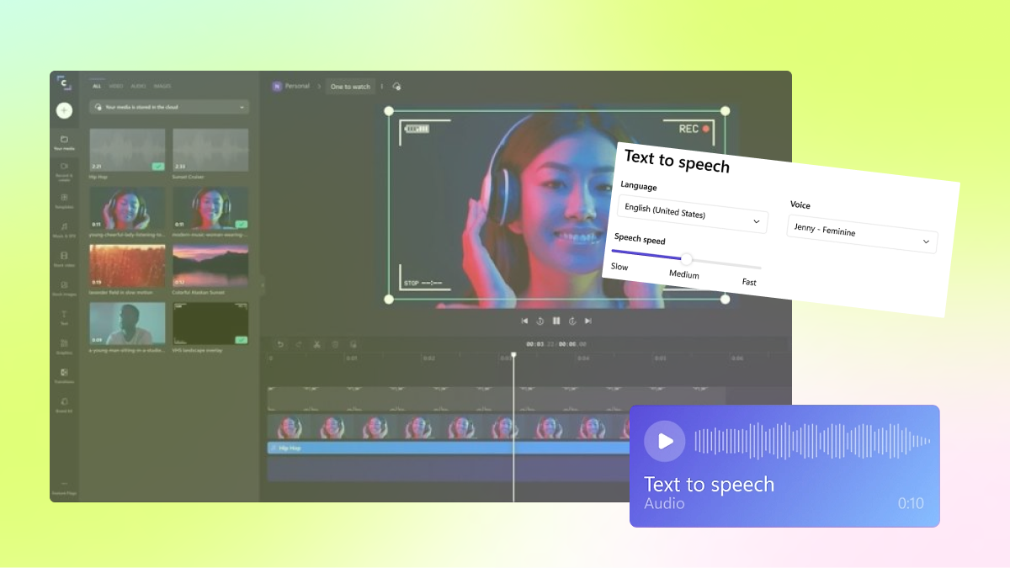1010x568 pixels.
Task: Select the young cheerful lady video thumbnail
Action: coord(126,209)
